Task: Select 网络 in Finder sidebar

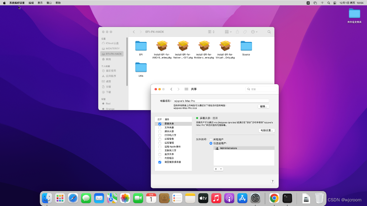Action: (x=112, y=59)
